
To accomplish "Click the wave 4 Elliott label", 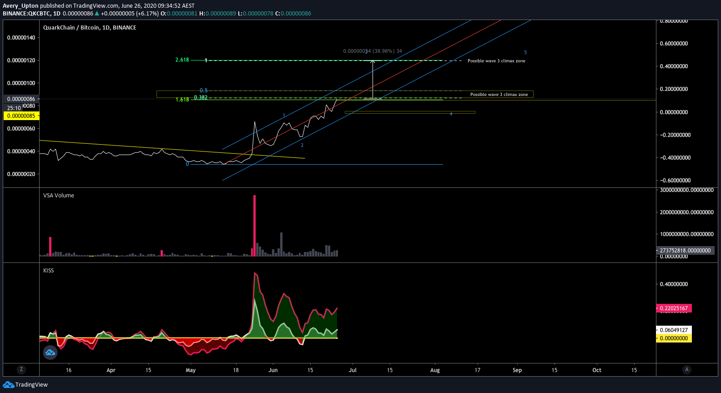I will 451,114.
